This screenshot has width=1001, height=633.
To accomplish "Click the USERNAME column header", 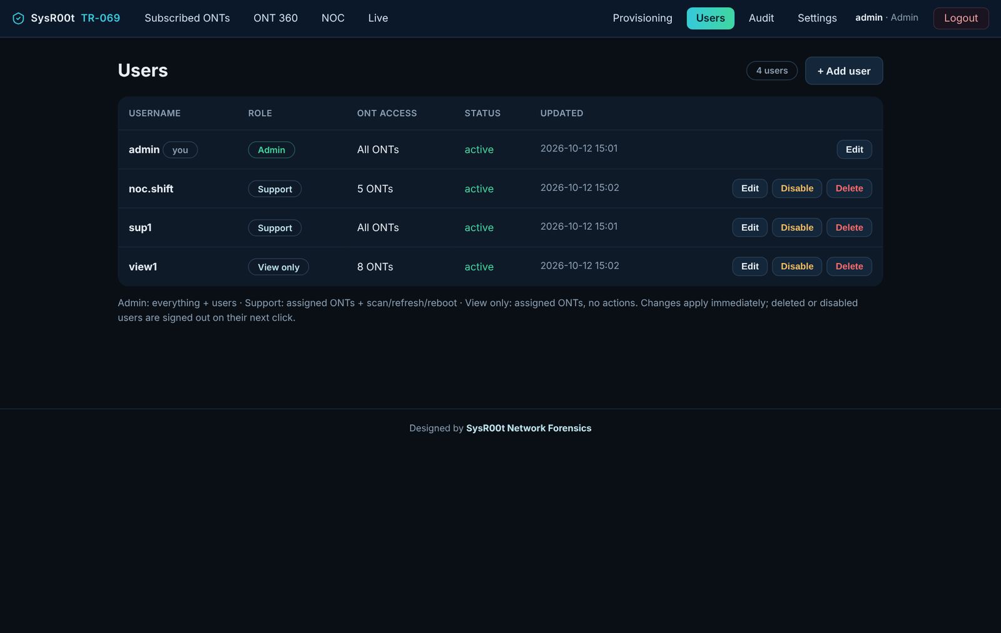I will click(155, 113).
